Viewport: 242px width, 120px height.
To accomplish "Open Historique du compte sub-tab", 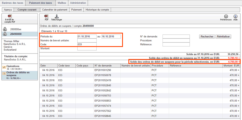I will [97, 10].
